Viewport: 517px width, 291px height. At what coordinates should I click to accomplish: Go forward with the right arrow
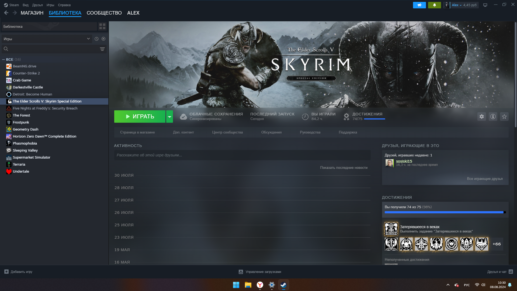[x=15, y=13]
